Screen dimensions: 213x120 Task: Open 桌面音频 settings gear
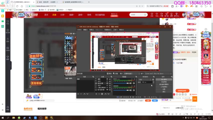(134, 90)
